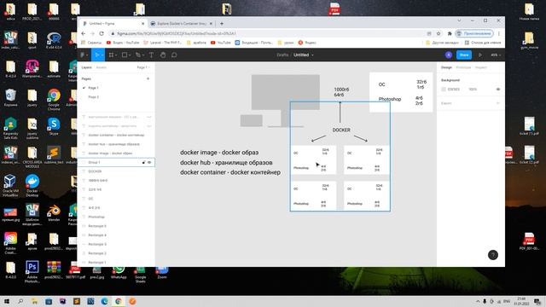Go back in the browser
Screen dimensions: 546x307
pyautogui.click(x=84, y=33)
